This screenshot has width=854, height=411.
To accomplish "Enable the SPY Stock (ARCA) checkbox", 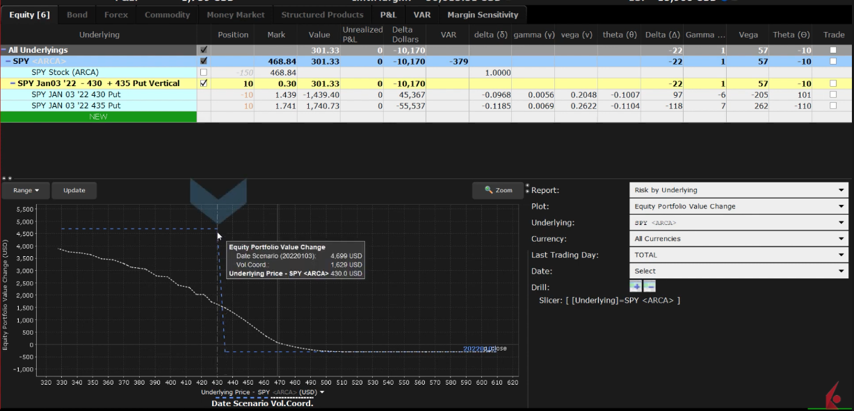I will [x=204, y=72].
